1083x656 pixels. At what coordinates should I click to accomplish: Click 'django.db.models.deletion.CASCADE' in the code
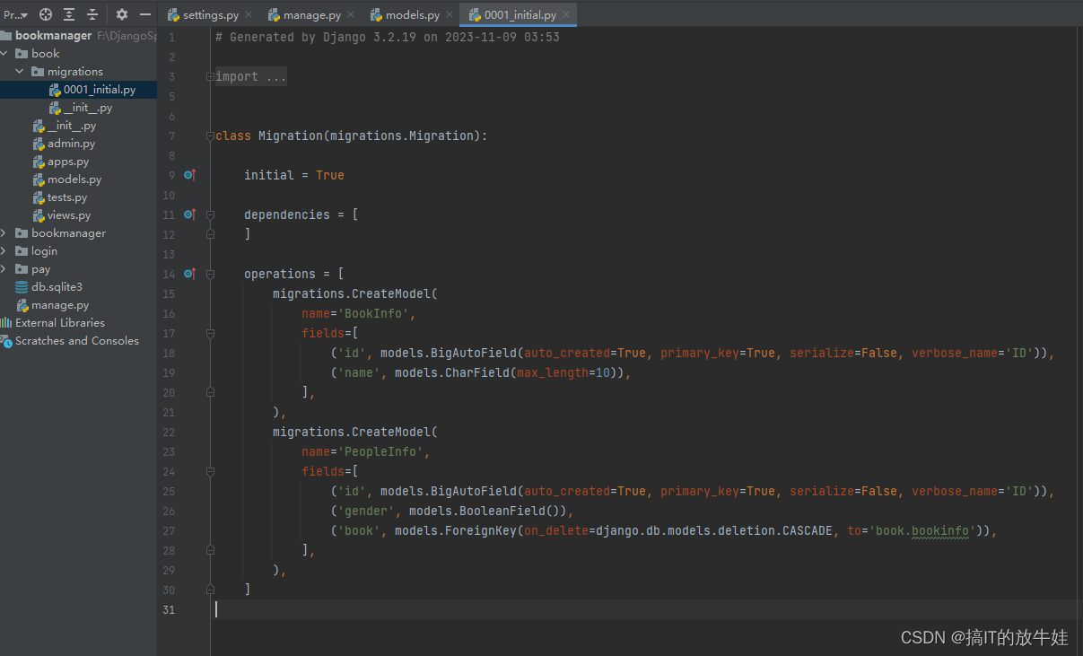(x=714, y=531)
